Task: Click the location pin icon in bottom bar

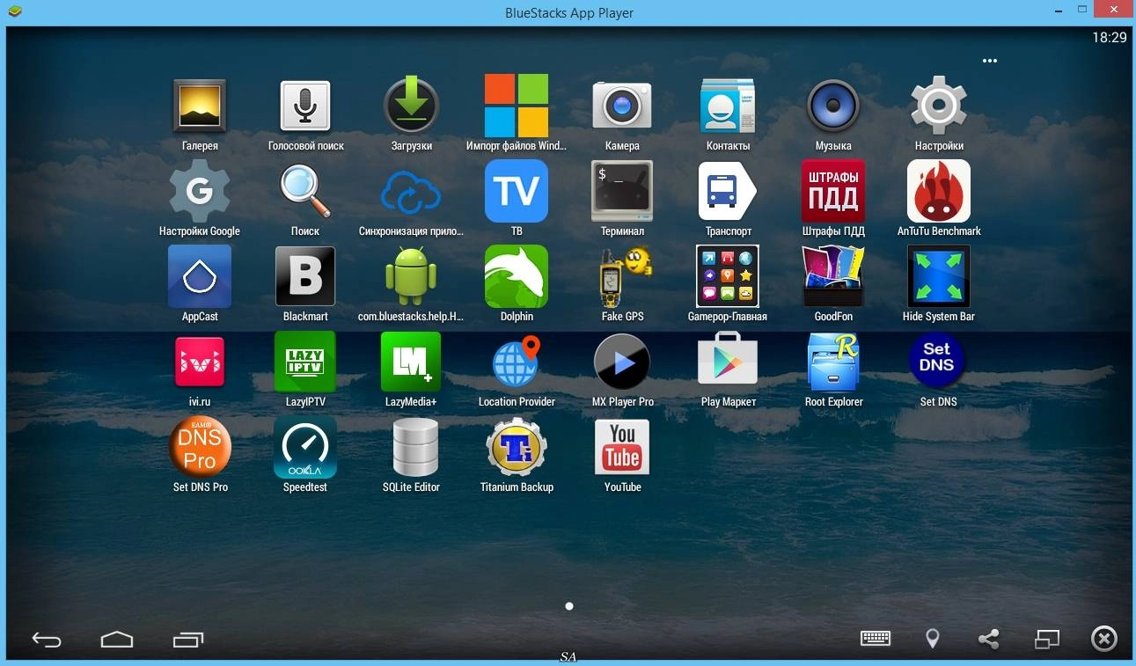Action: [933, 639]
